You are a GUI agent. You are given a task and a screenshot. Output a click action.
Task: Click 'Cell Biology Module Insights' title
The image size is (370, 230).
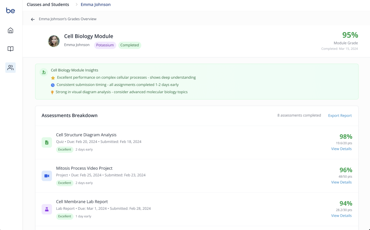point(74,70)
